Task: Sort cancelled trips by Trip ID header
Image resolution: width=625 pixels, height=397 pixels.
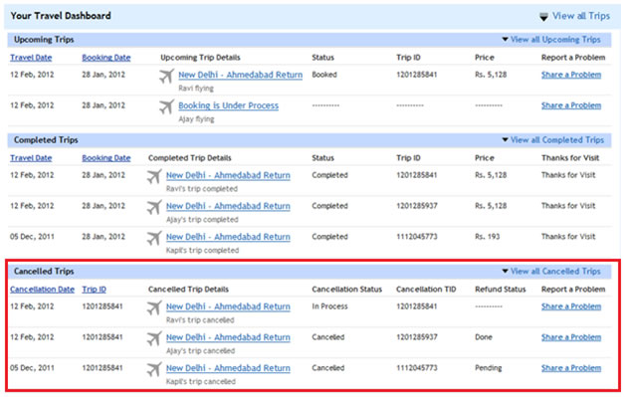Action: point(95,290)
